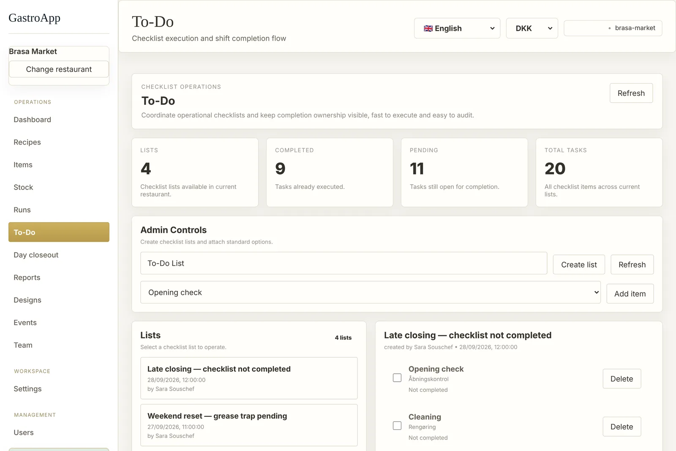
Task: Click the GastroApp logo text
Action: coord(35,18)
